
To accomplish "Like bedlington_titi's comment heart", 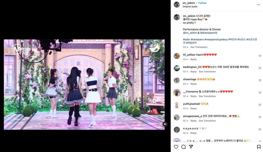I will tap(260, 68).
